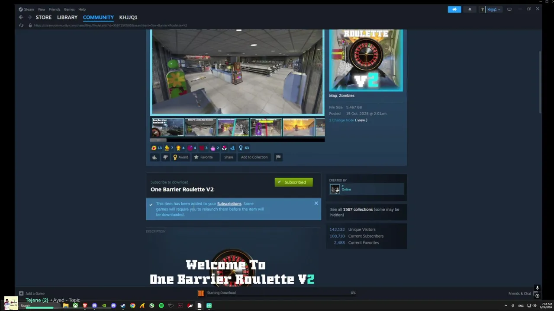Open the announcements megaphone button
This screenshot has height=311, width=554.
click(x=454, y=9)
